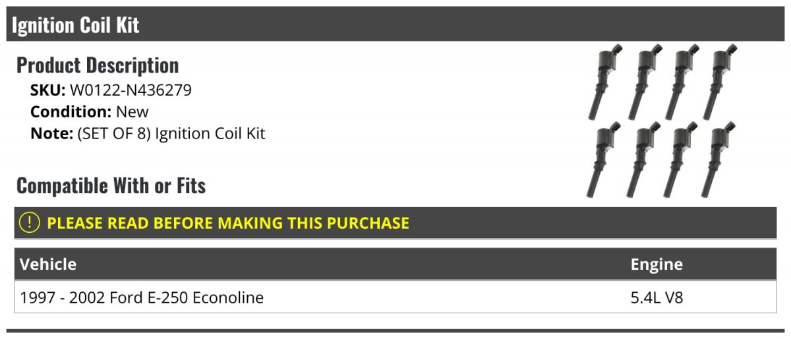
Task: Click the 'Vehicle' column header
Action: [48, 264]
